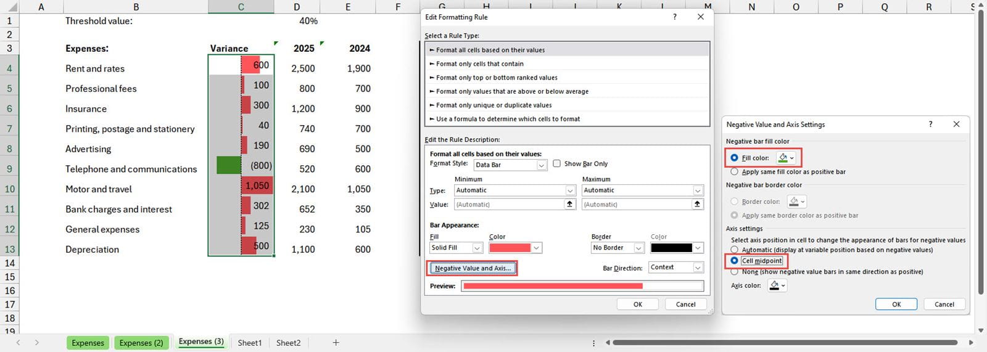
Task: Select column C header
Action: [x=241, y=7]
